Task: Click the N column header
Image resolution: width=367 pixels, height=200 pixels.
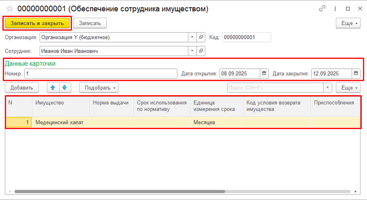Action: coord(19,106)
